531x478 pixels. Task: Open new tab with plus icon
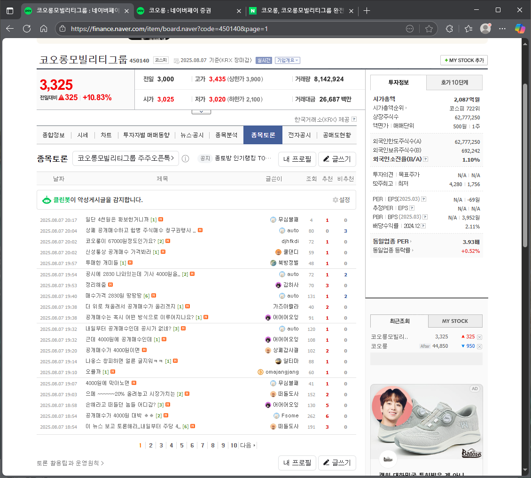pos(367,11)
